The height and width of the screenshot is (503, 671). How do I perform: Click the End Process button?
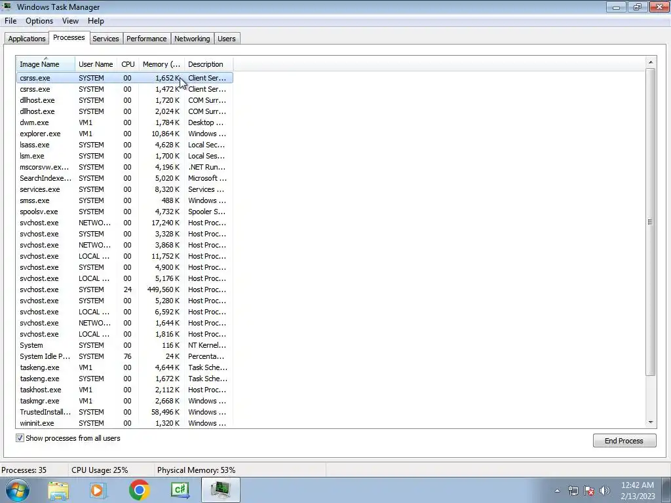coord(624,441)
